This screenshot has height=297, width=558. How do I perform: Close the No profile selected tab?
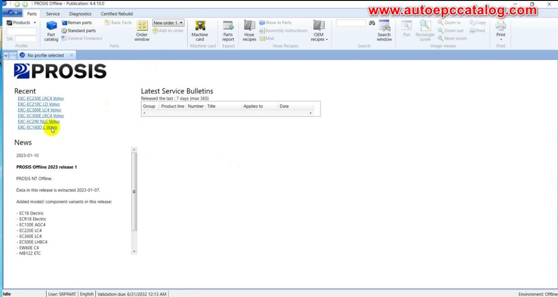coord(71,55)
